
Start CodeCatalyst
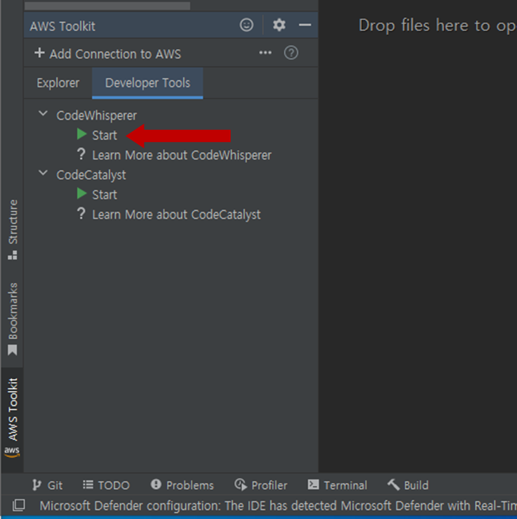click(x=105, y=195)
